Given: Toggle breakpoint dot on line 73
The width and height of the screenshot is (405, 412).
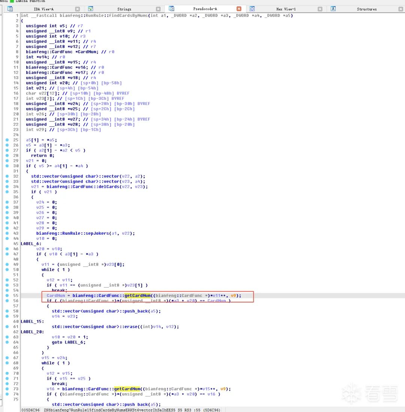Looking at the screenshot, I should click(x=7, y=389).
